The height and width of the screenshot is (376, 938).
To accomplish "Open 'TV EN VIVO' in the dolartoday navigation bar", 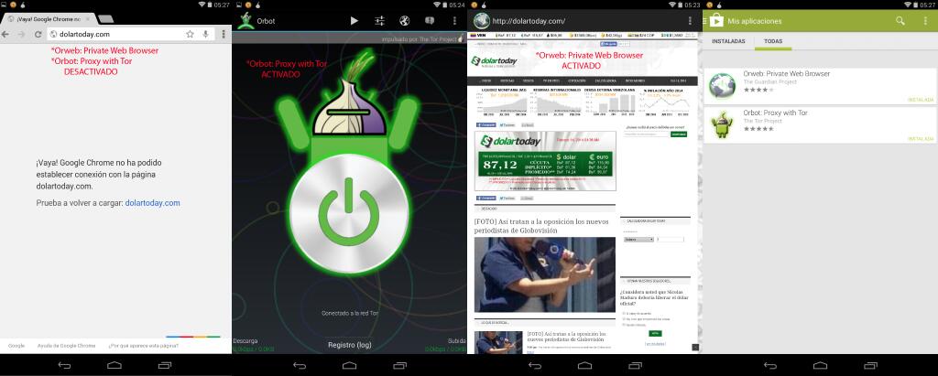I will (x=551, y=81).
